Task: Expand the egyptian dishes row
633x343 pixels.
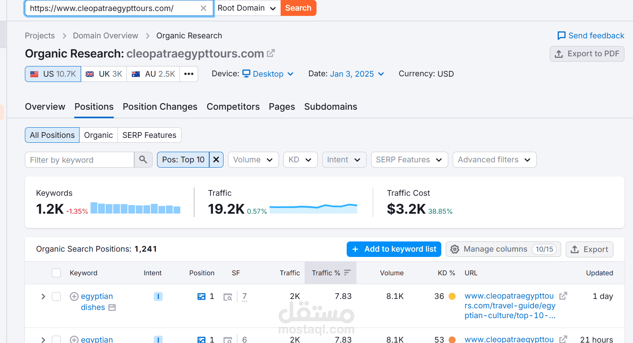Action: (43, 297)
